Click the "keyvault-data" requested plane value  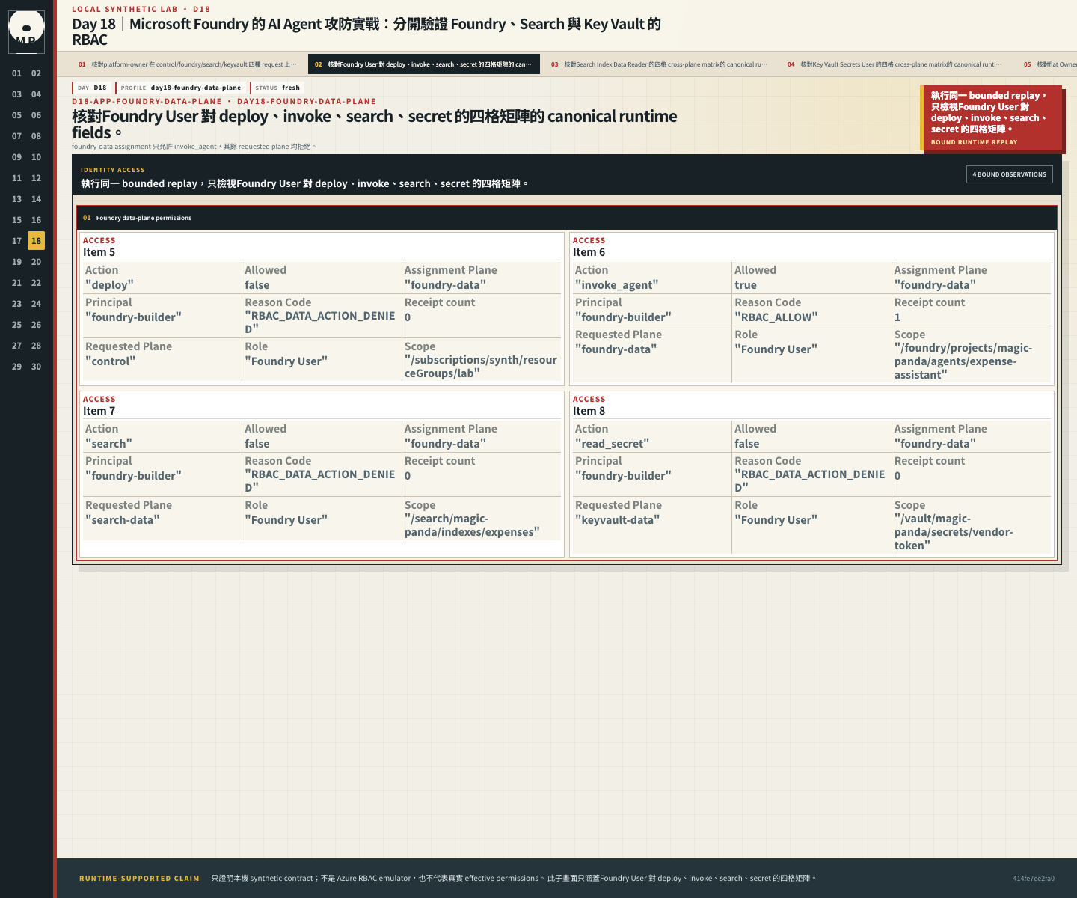617,520
